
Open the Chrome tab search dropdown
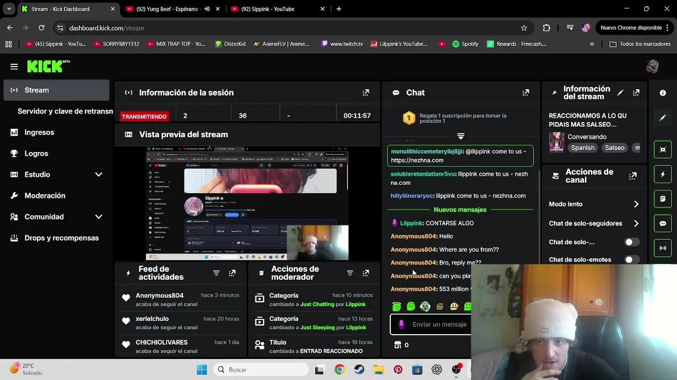(x=9, y=9)
